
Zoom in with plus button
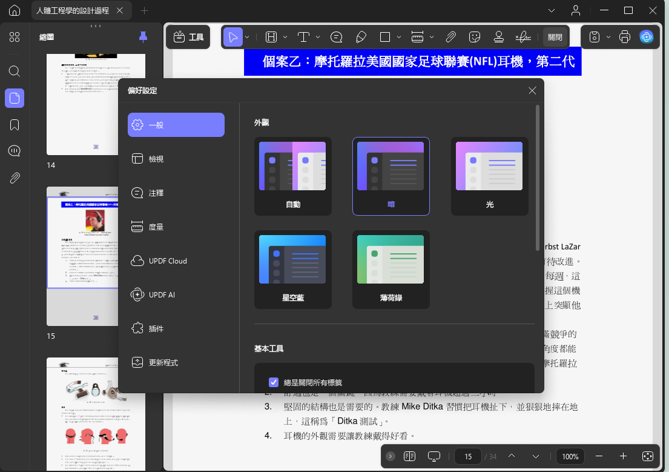[x=624, y=456]
